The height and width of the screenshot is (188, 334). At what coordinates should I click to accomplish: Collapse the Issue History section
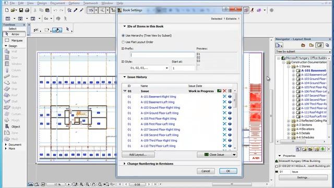point(125,77)
